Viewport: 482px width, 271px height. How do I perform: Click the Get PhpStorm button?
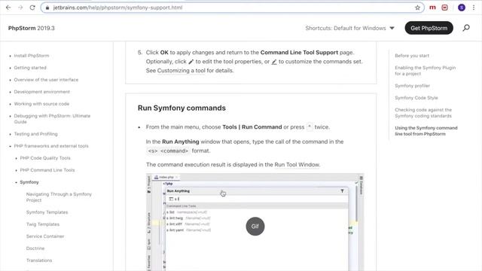pyautogui.click(x=429, y=28)
